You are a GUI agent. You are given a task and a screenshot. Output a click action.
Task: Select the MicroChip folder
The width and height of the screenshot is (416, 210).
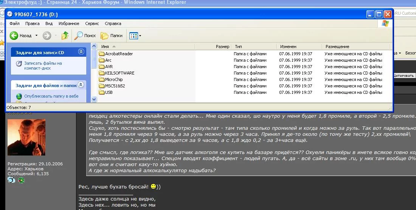(x=113, y=79)
